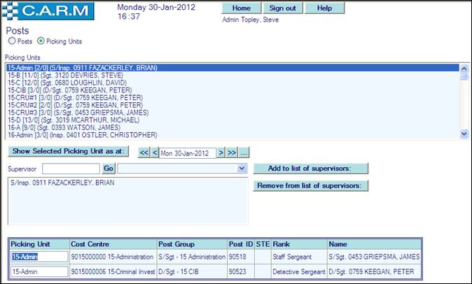
Task: Click Sign out button
Action: click(x=282, y=8)
